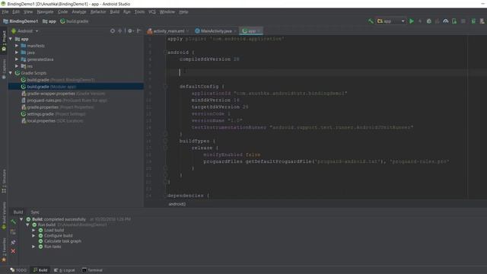Expand the Load build node

(33, 230)
